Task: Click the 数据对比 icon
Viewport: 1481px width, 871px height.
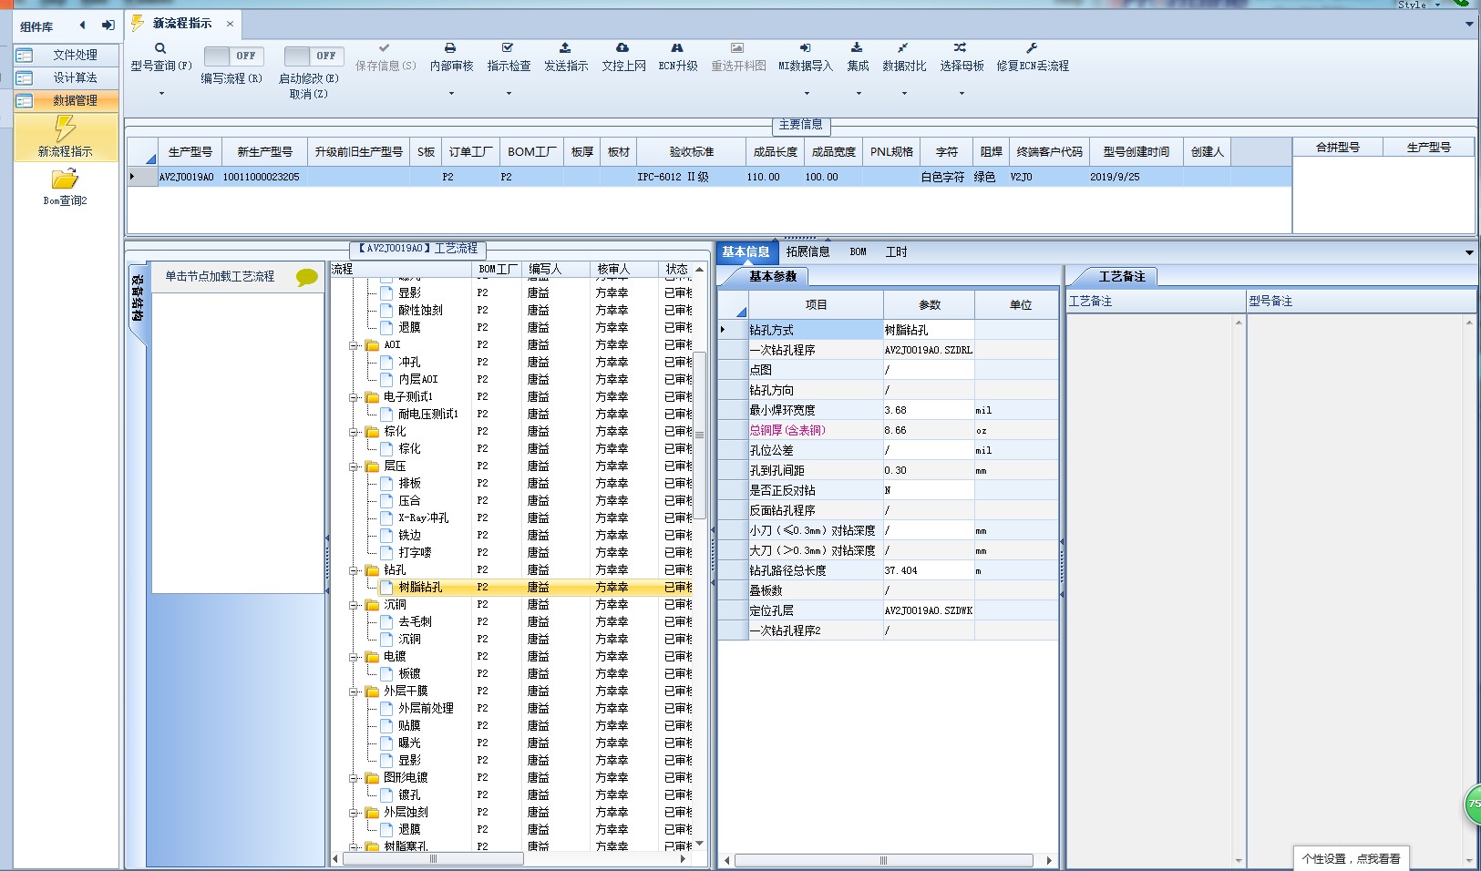Action: coord(903,47)
